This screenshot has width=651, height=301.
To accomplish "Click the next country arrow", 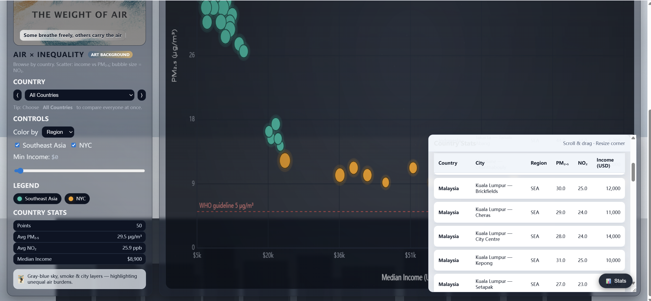I will (x=141, y=95).
